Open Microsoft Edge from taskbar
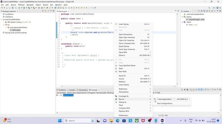 point(118,121)
